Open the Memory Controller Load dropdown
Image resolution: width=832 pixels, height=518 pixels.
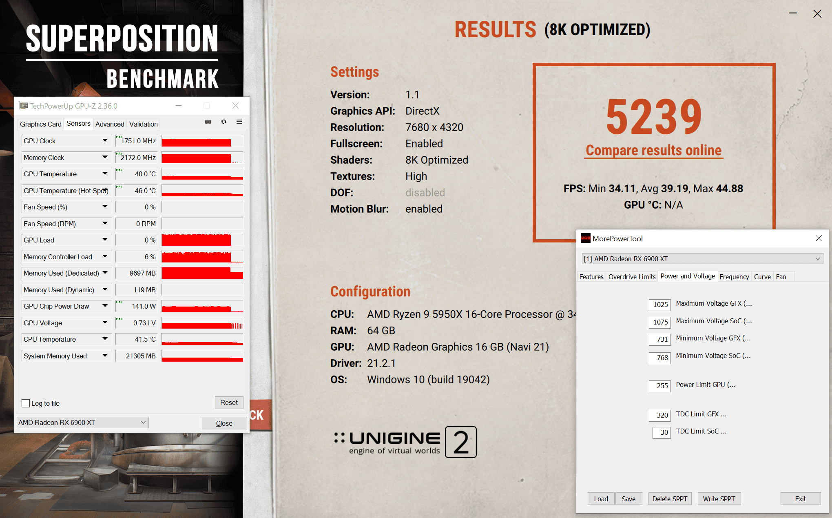point(105,257)
